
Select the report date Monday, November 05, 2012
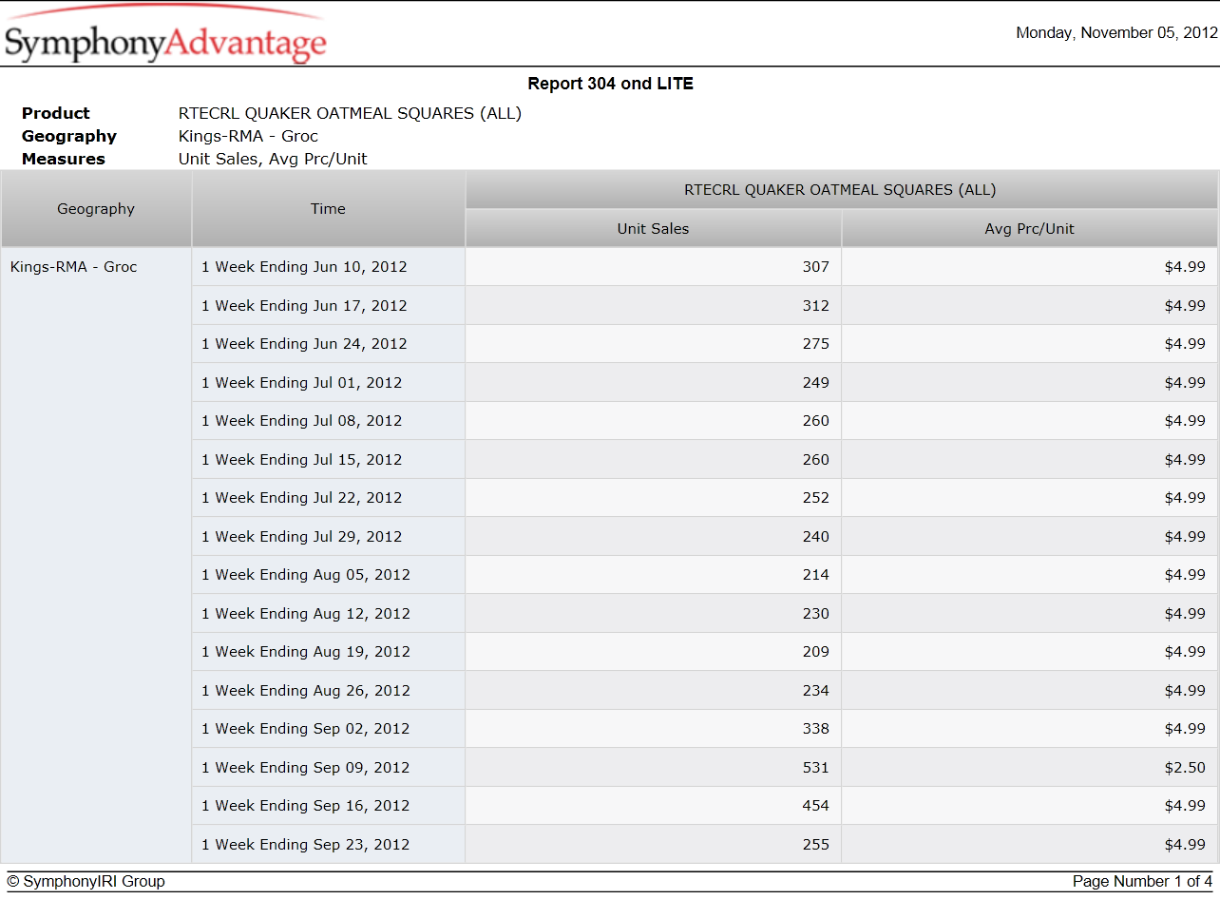(x=1116, y=32)
